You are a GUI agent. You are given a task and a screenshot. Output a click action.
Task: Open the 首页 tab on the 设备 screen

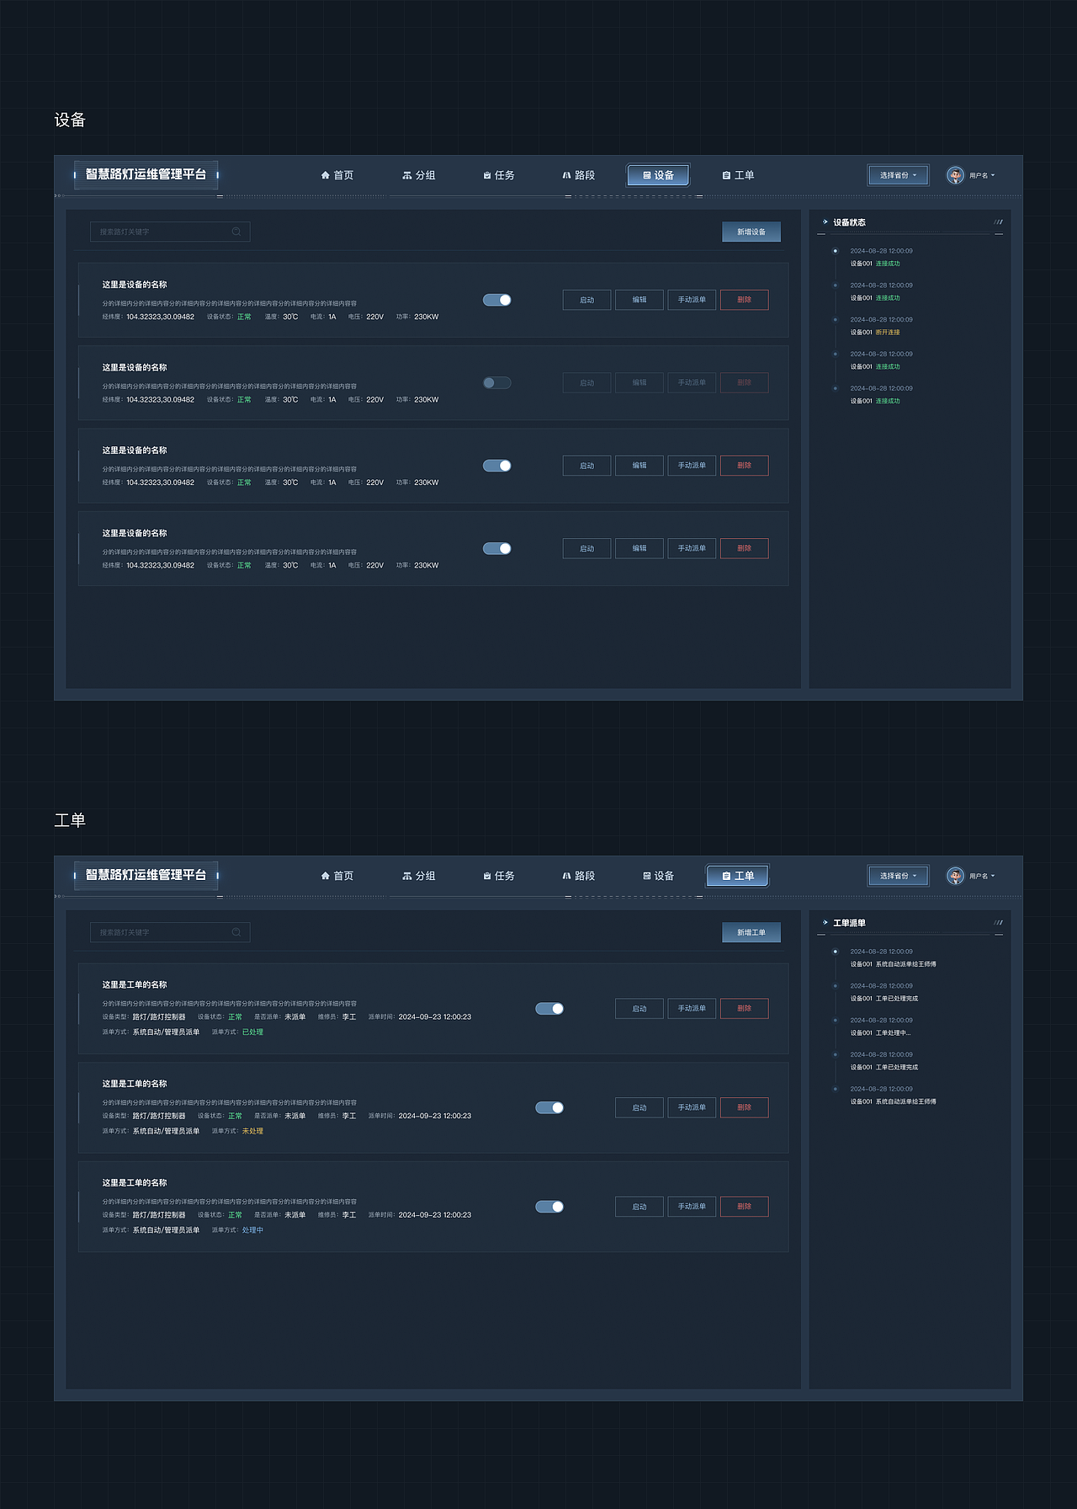337,175
